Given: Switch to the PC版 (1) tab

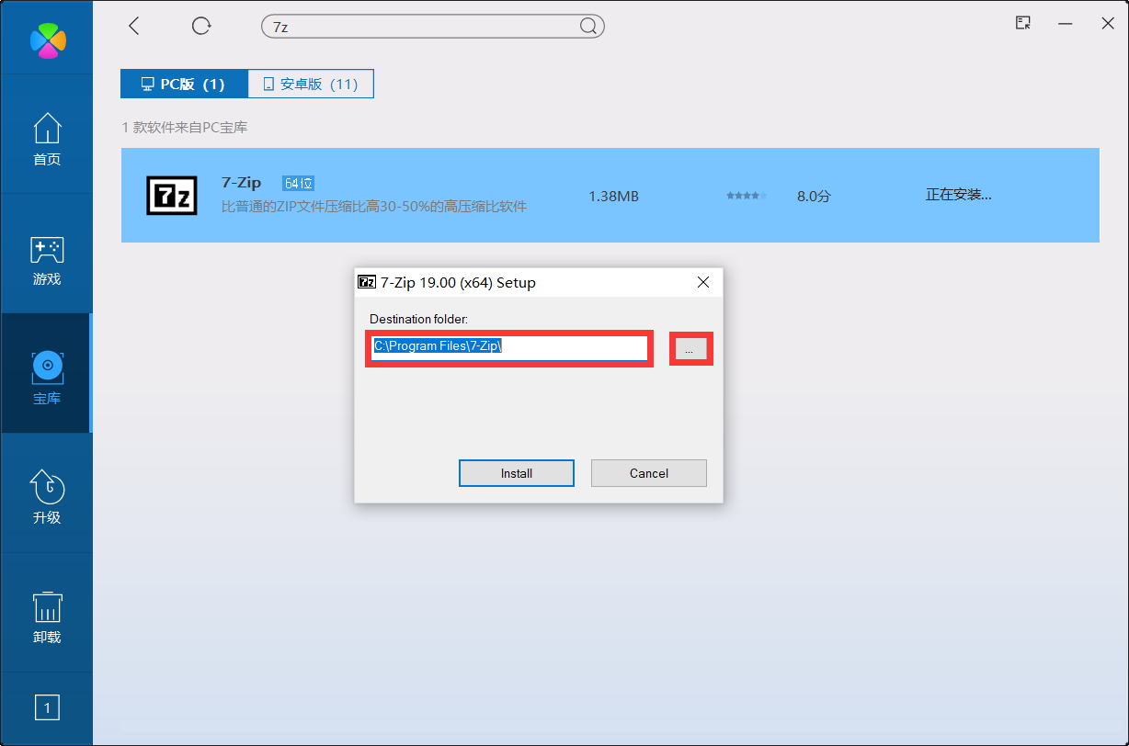Looking at the screenshot, I should (184, 84).
